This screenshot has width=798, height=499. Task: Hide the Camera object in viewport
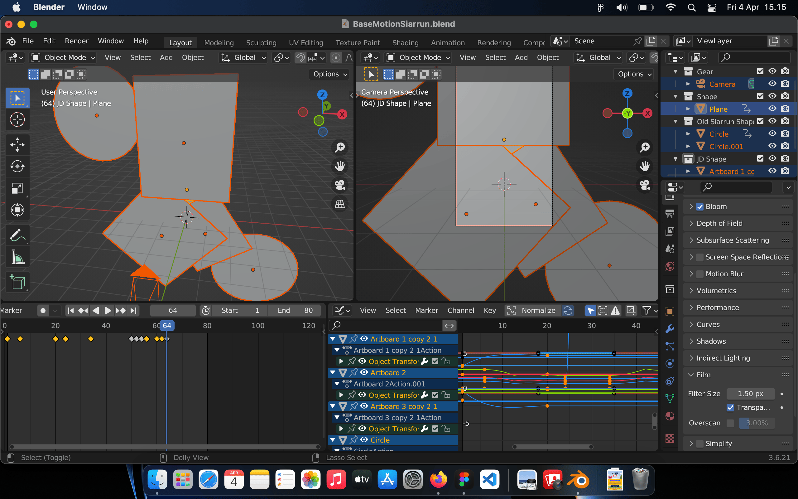(772, 84)
